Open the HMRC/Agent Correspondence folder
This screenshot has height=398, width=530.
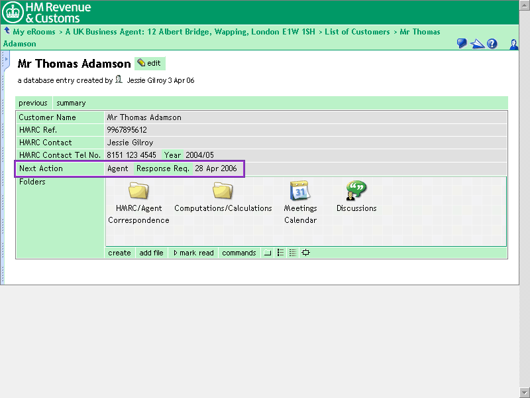(x=138, y=192)
